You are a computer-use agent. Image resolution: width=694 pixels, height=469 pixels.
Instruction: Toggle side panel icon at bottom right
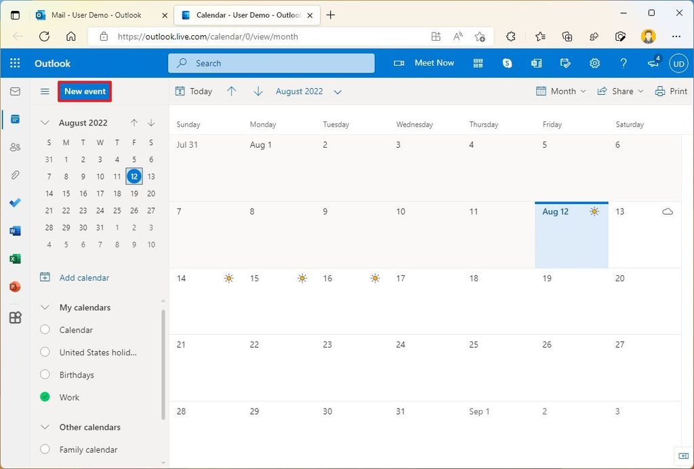[683, 455]
